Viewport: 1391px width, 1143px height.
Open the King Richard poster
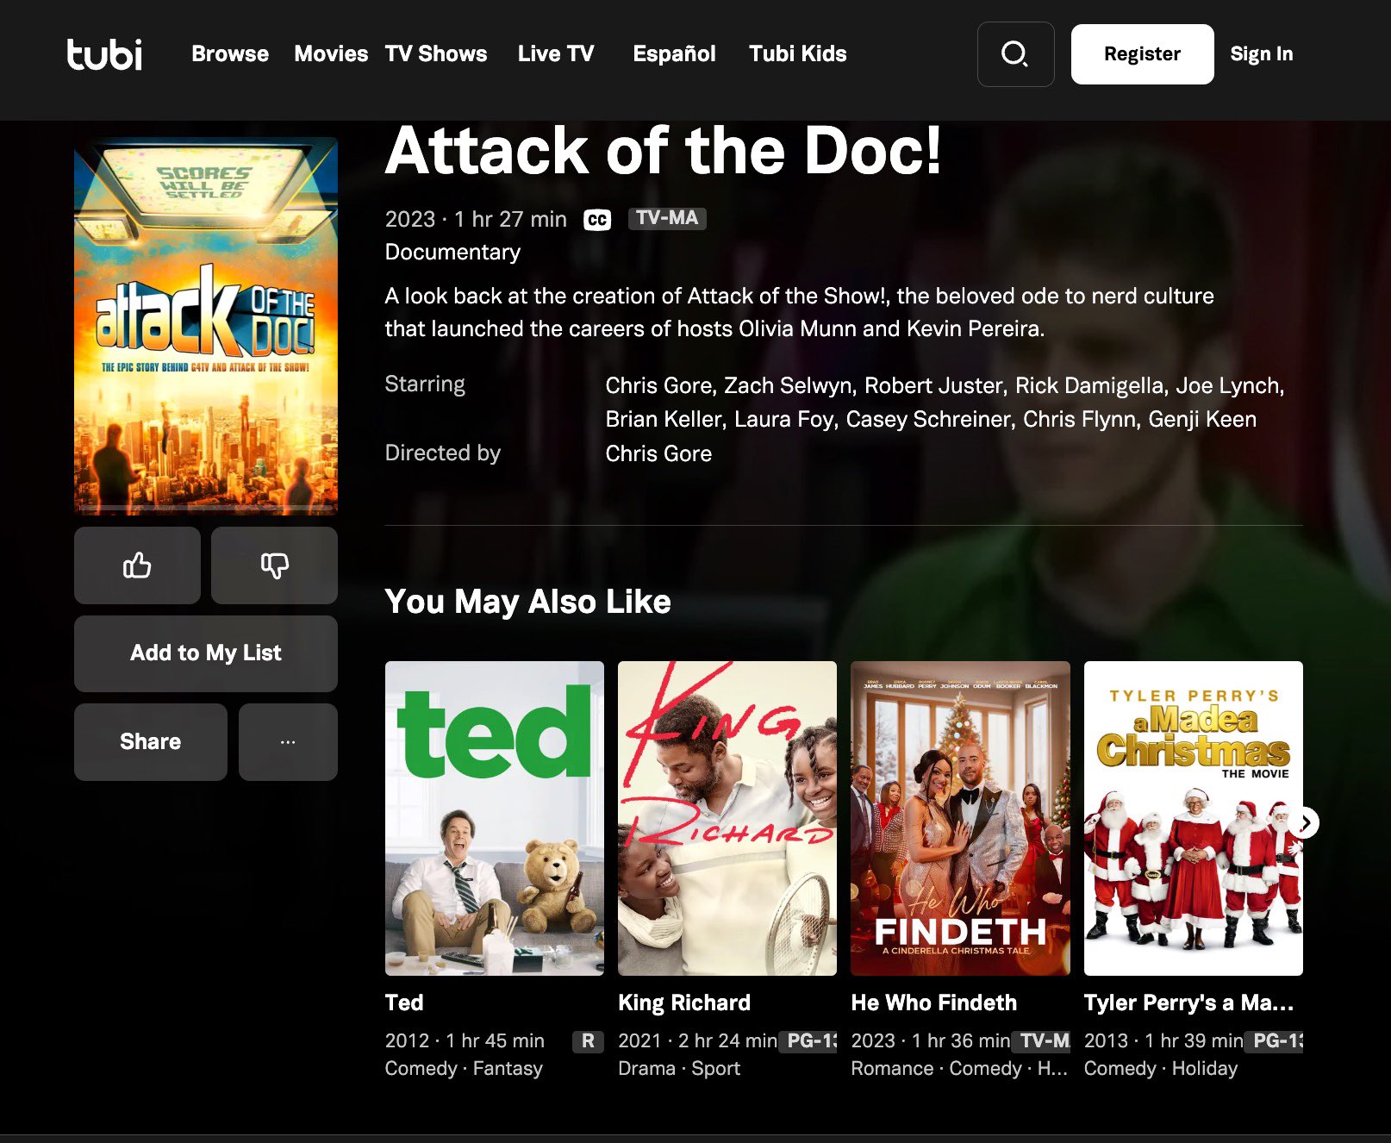[x=727, y=818]
